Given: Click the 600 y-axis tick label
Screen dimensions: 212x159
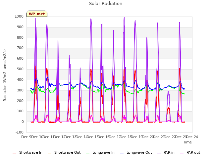Looking at the screenshot, I should (20, 58).
